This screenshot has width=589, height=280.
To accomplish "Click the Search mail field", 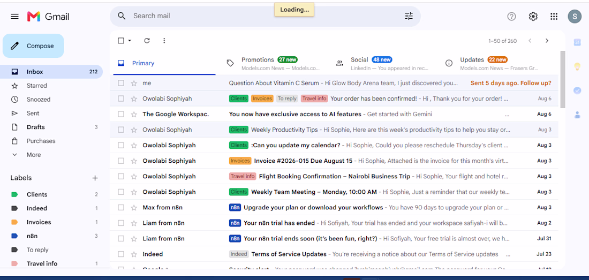I will 265,16.
